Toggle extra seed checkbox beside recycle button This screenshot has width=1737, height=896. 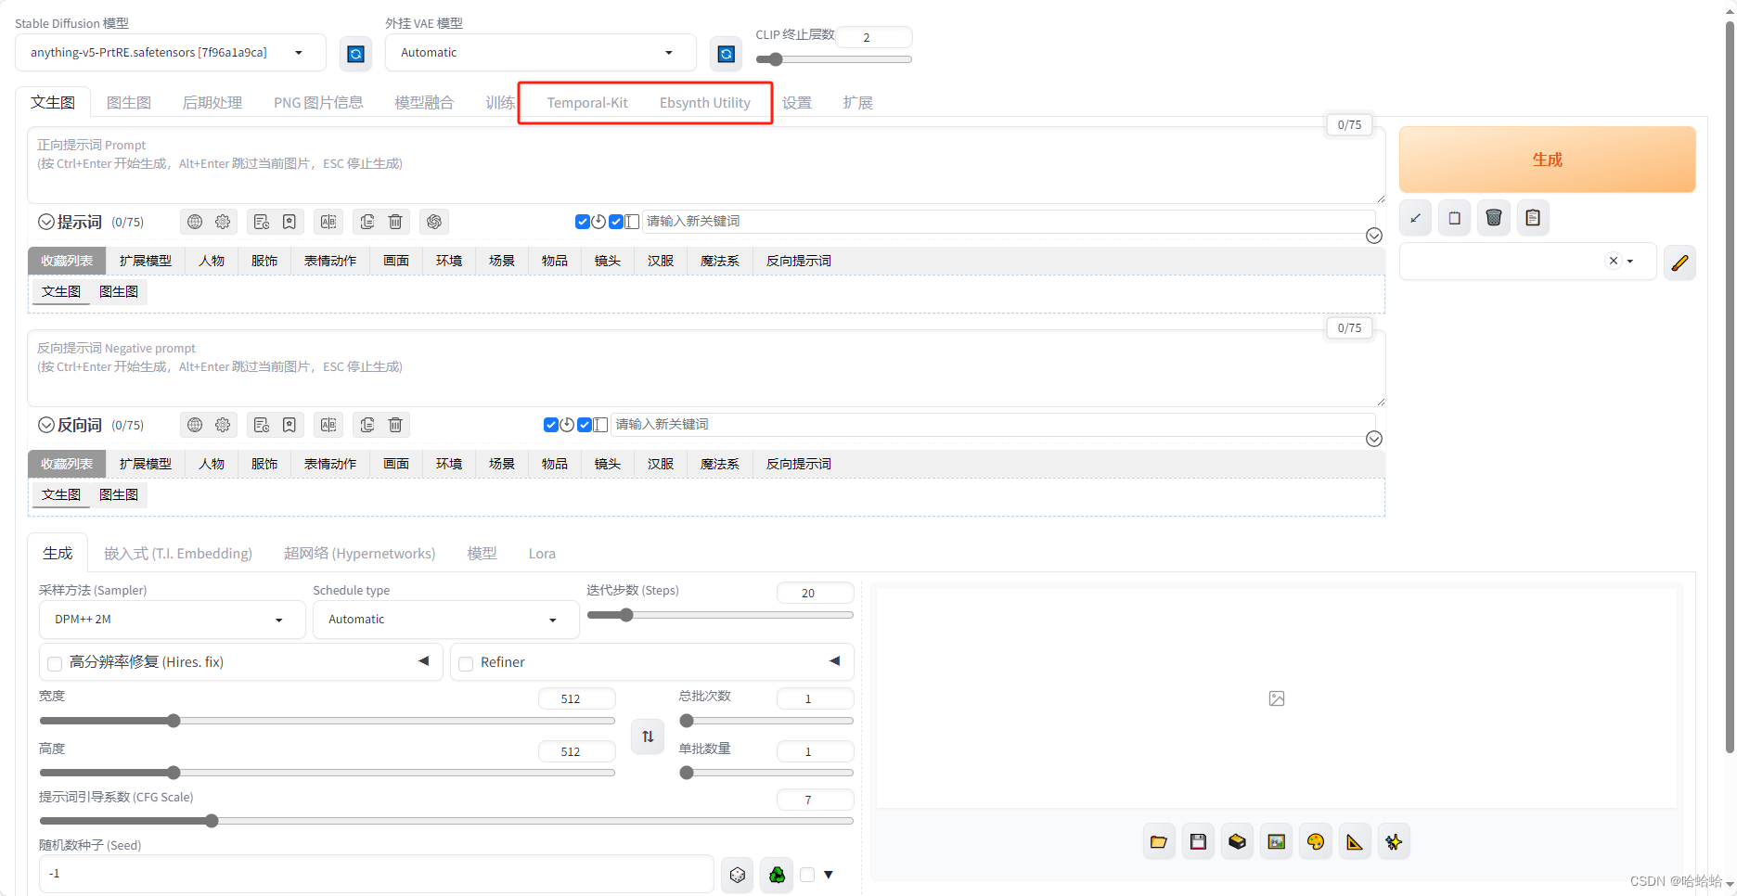point(807,875)
